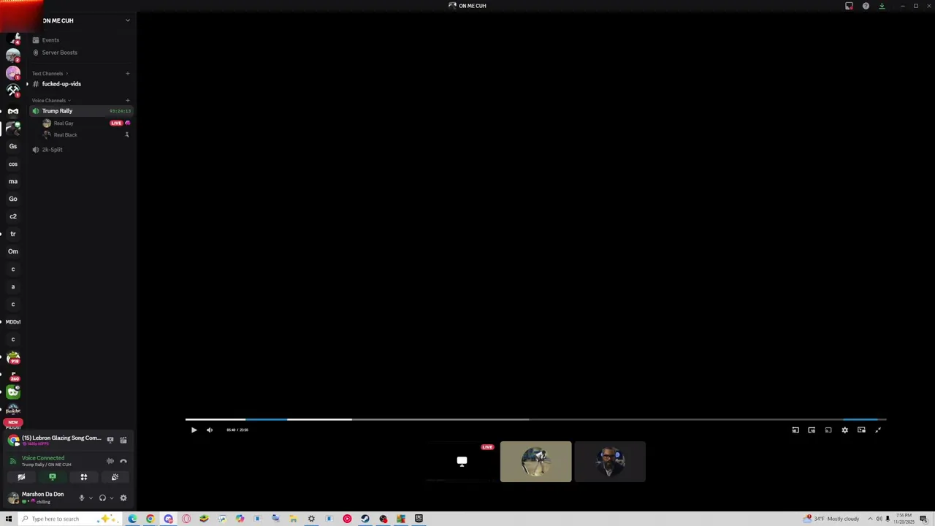Open the weather widget 34°F Mostly cloudy
The height and width of the screenshot is (526, 935).
tap(832, 519)
